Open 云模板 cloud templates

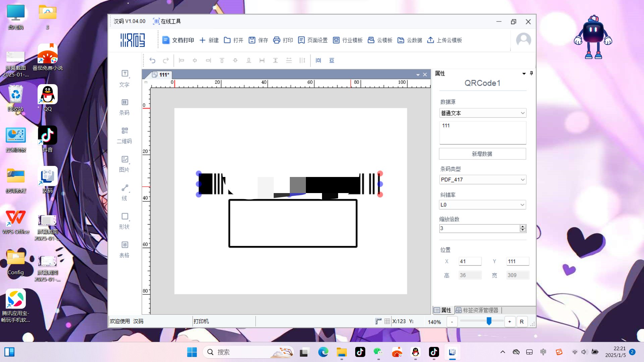click(380, 40)
